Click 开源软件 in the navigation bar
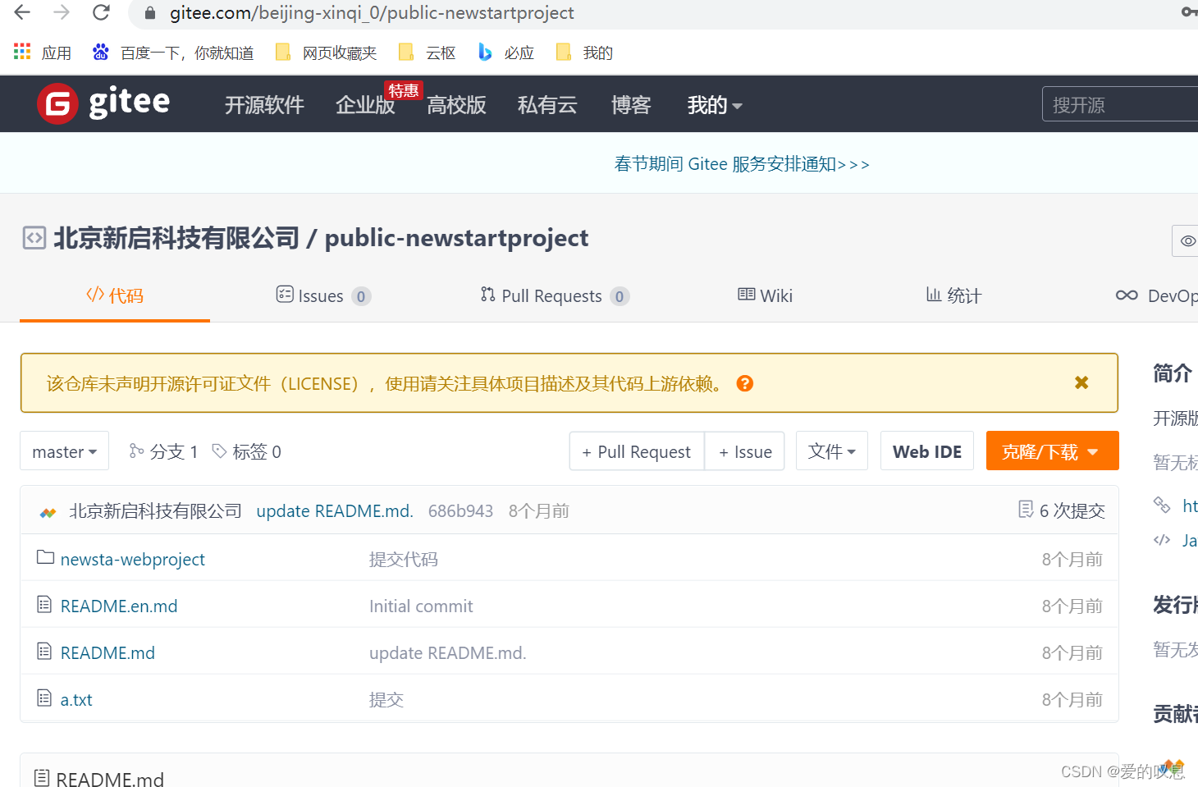The height and width of the screenshot is (787, 1198). pos(264,105)
